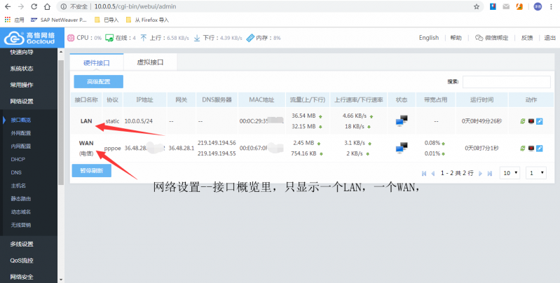Click the disable icon in WAN row

[531, 148]
